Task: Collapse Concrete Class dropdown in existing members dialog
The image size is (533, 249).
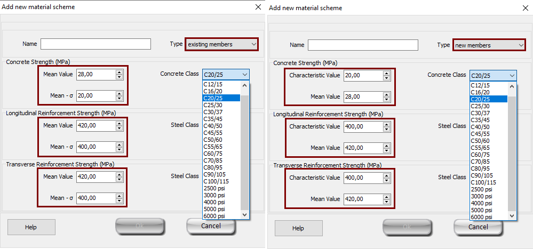Action: tap(244, 75)
